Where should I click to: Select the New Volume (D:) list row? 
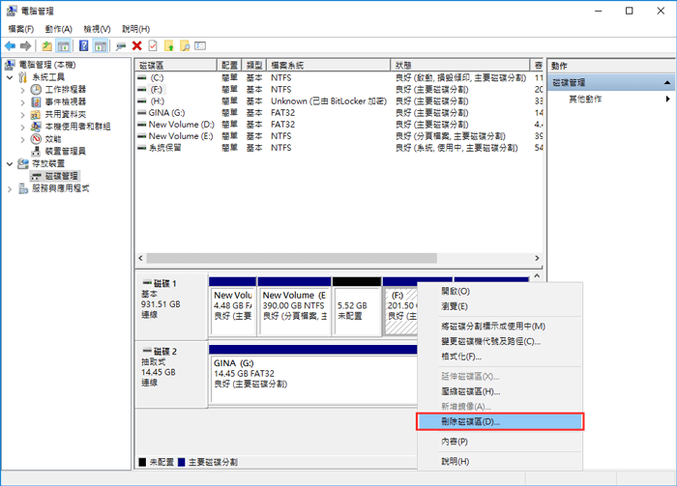coord(338,125)
